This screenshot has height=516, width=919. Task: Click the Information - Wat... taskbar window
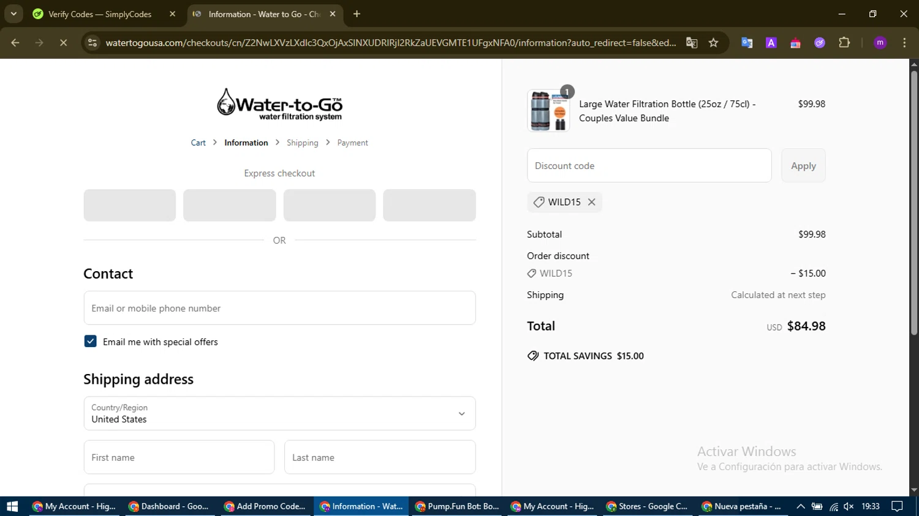coord(361,506)
